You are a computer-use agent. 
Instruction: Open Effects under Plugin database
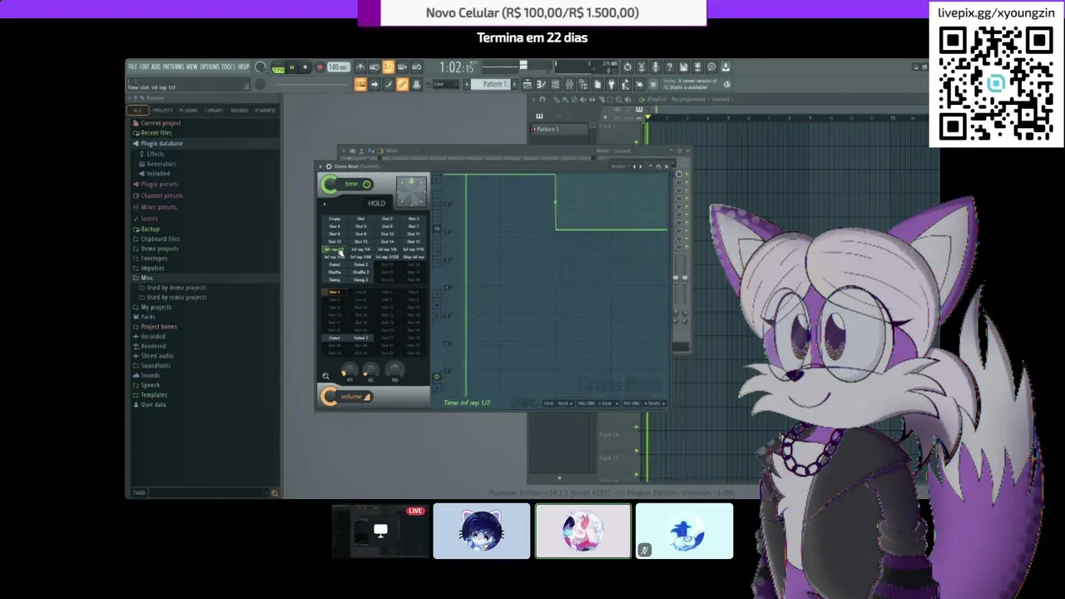pos(156,154)
